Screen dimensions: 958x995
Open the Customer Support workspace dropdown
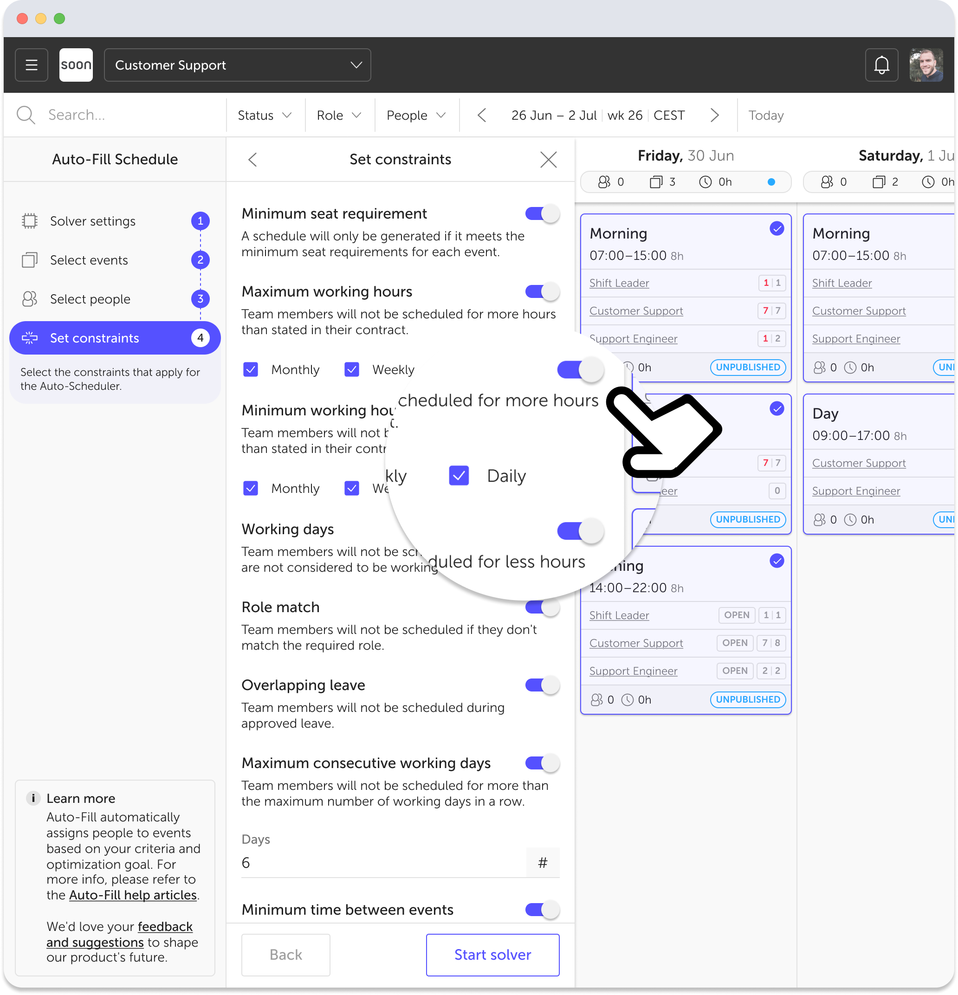[237, 65]
